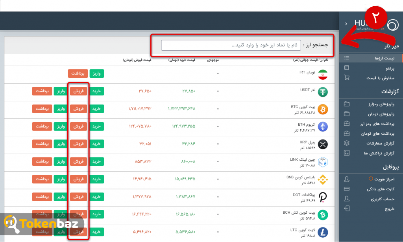Click the orange alert badge next to احراز هویت
403x242 pixels.
(371, 178)
